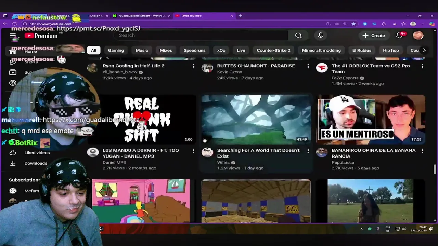Viewport: 438px width, 246px height.
Task: Play the Minecraft room thumbnail
Action: pyautogui.click(x=256, y=201)
